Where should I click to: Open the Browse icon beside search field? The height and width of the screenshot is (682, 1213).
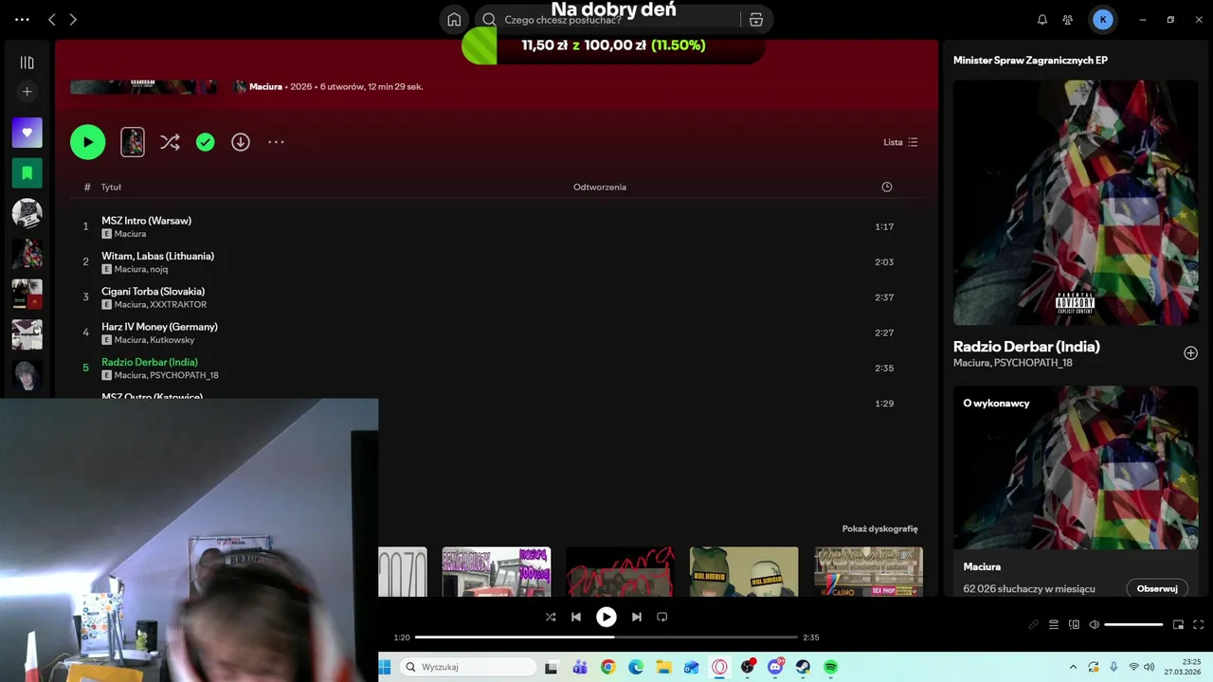[755, 19]
